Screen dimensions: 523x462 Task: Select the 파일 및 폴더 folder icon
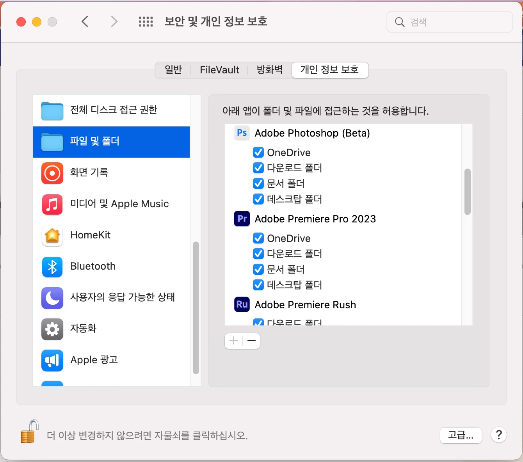point(52,142)
